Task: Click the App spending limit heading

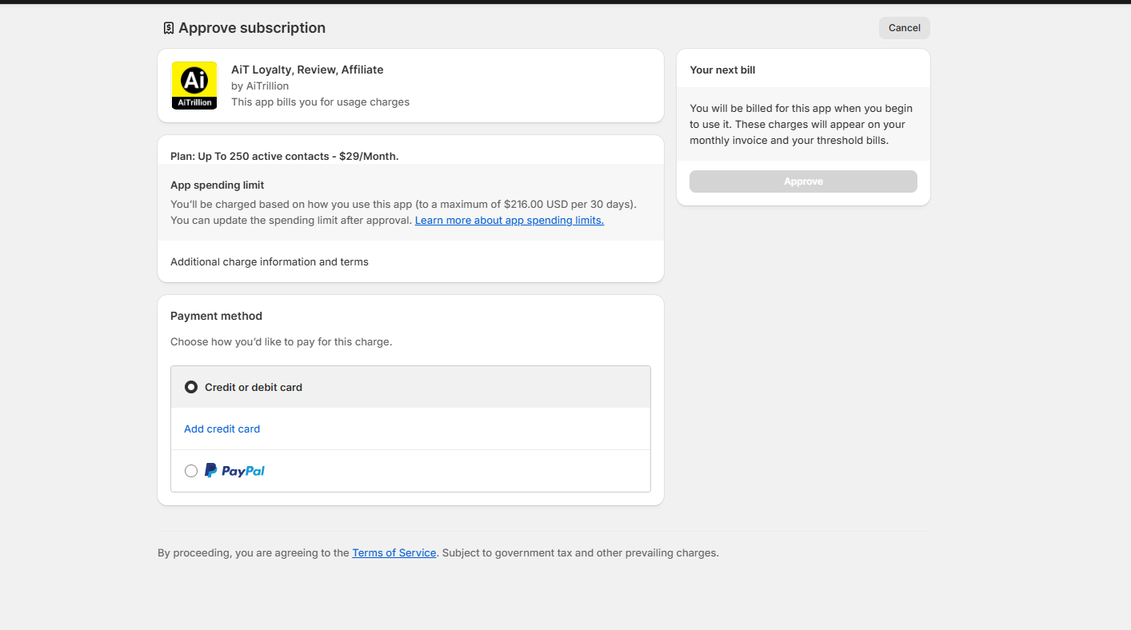Action: [x=217, y=185]
